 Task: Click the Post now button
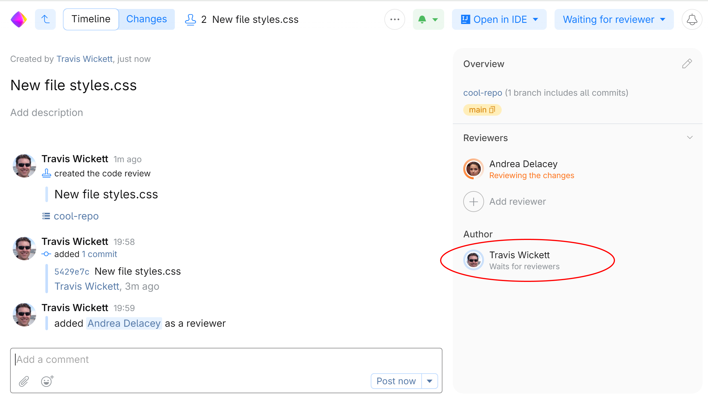(x=396, y=381)
